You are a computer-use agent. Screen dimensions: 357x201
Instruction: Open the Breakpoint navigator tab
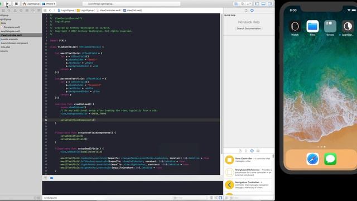pos(33,11)
